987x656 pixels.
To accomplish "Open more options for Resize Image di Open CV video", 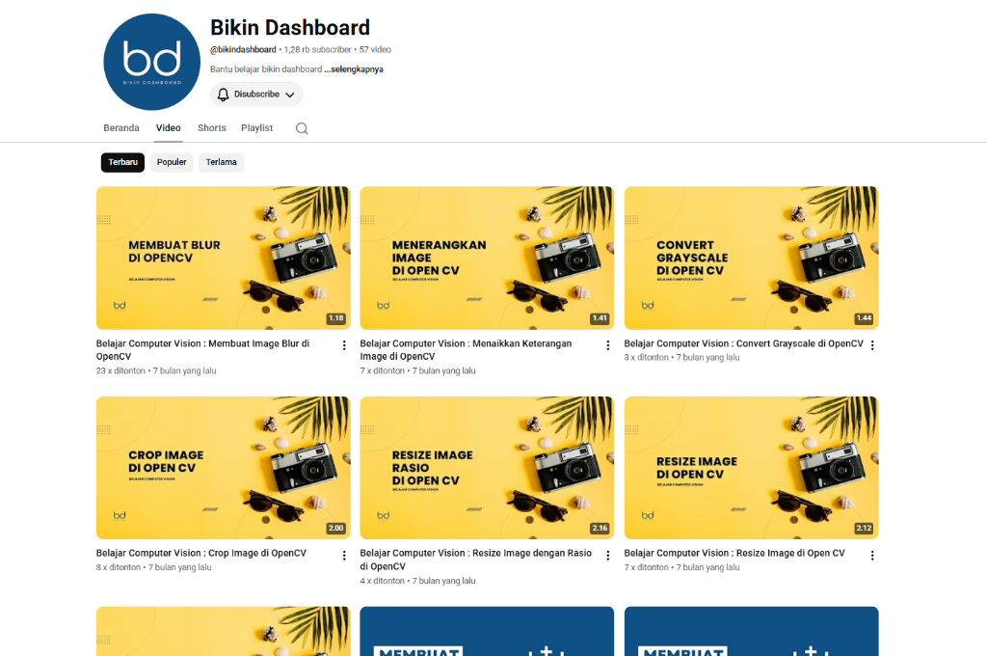I will coord(871,555).
